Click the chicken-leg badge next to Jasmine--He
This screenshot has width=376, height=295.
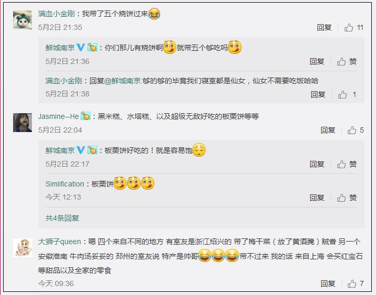tap(85, 116)
